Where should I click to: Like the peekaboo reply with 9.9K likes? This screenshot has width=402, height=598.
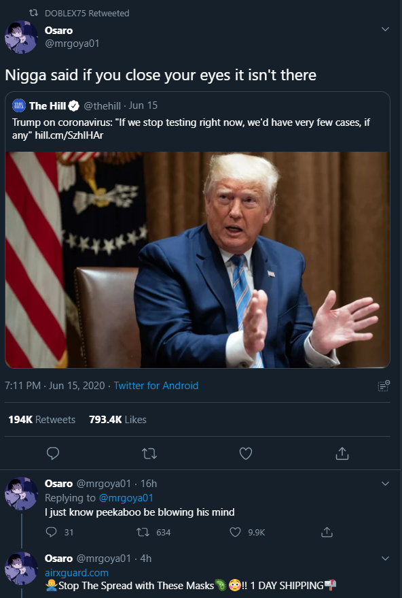coord(235,532)
